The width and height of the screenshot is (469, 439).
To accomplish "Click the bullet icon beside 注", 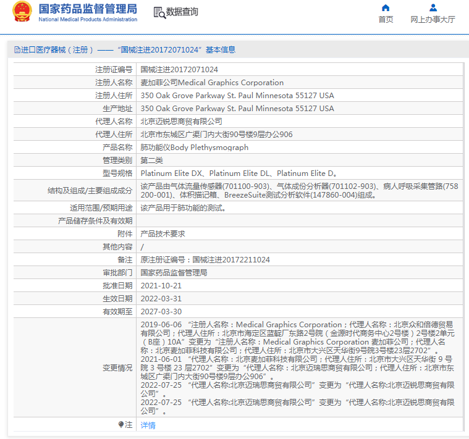I will pyautogui.click(x=121, y=425).
